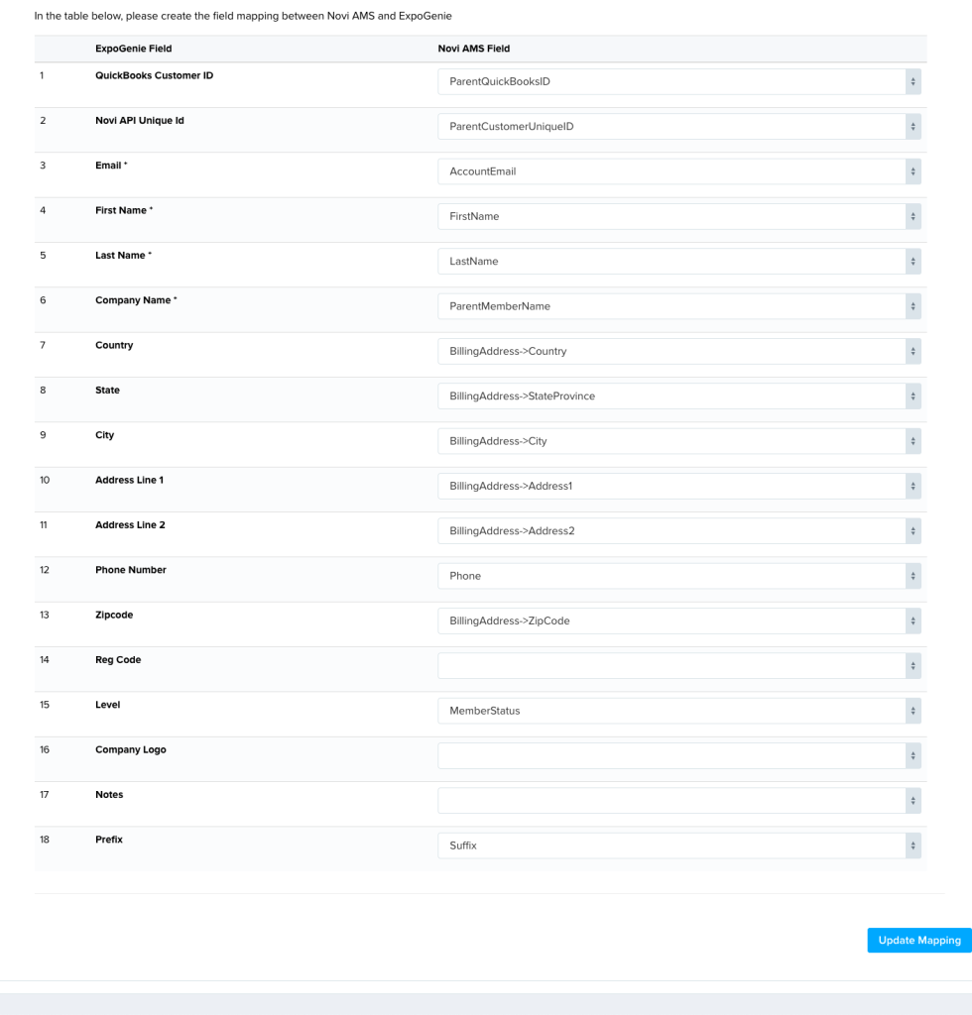Open the Country field mapping dropdown
Viewport: 972px width, 1015px height.
pyautogui.click(x=679, y=351)
